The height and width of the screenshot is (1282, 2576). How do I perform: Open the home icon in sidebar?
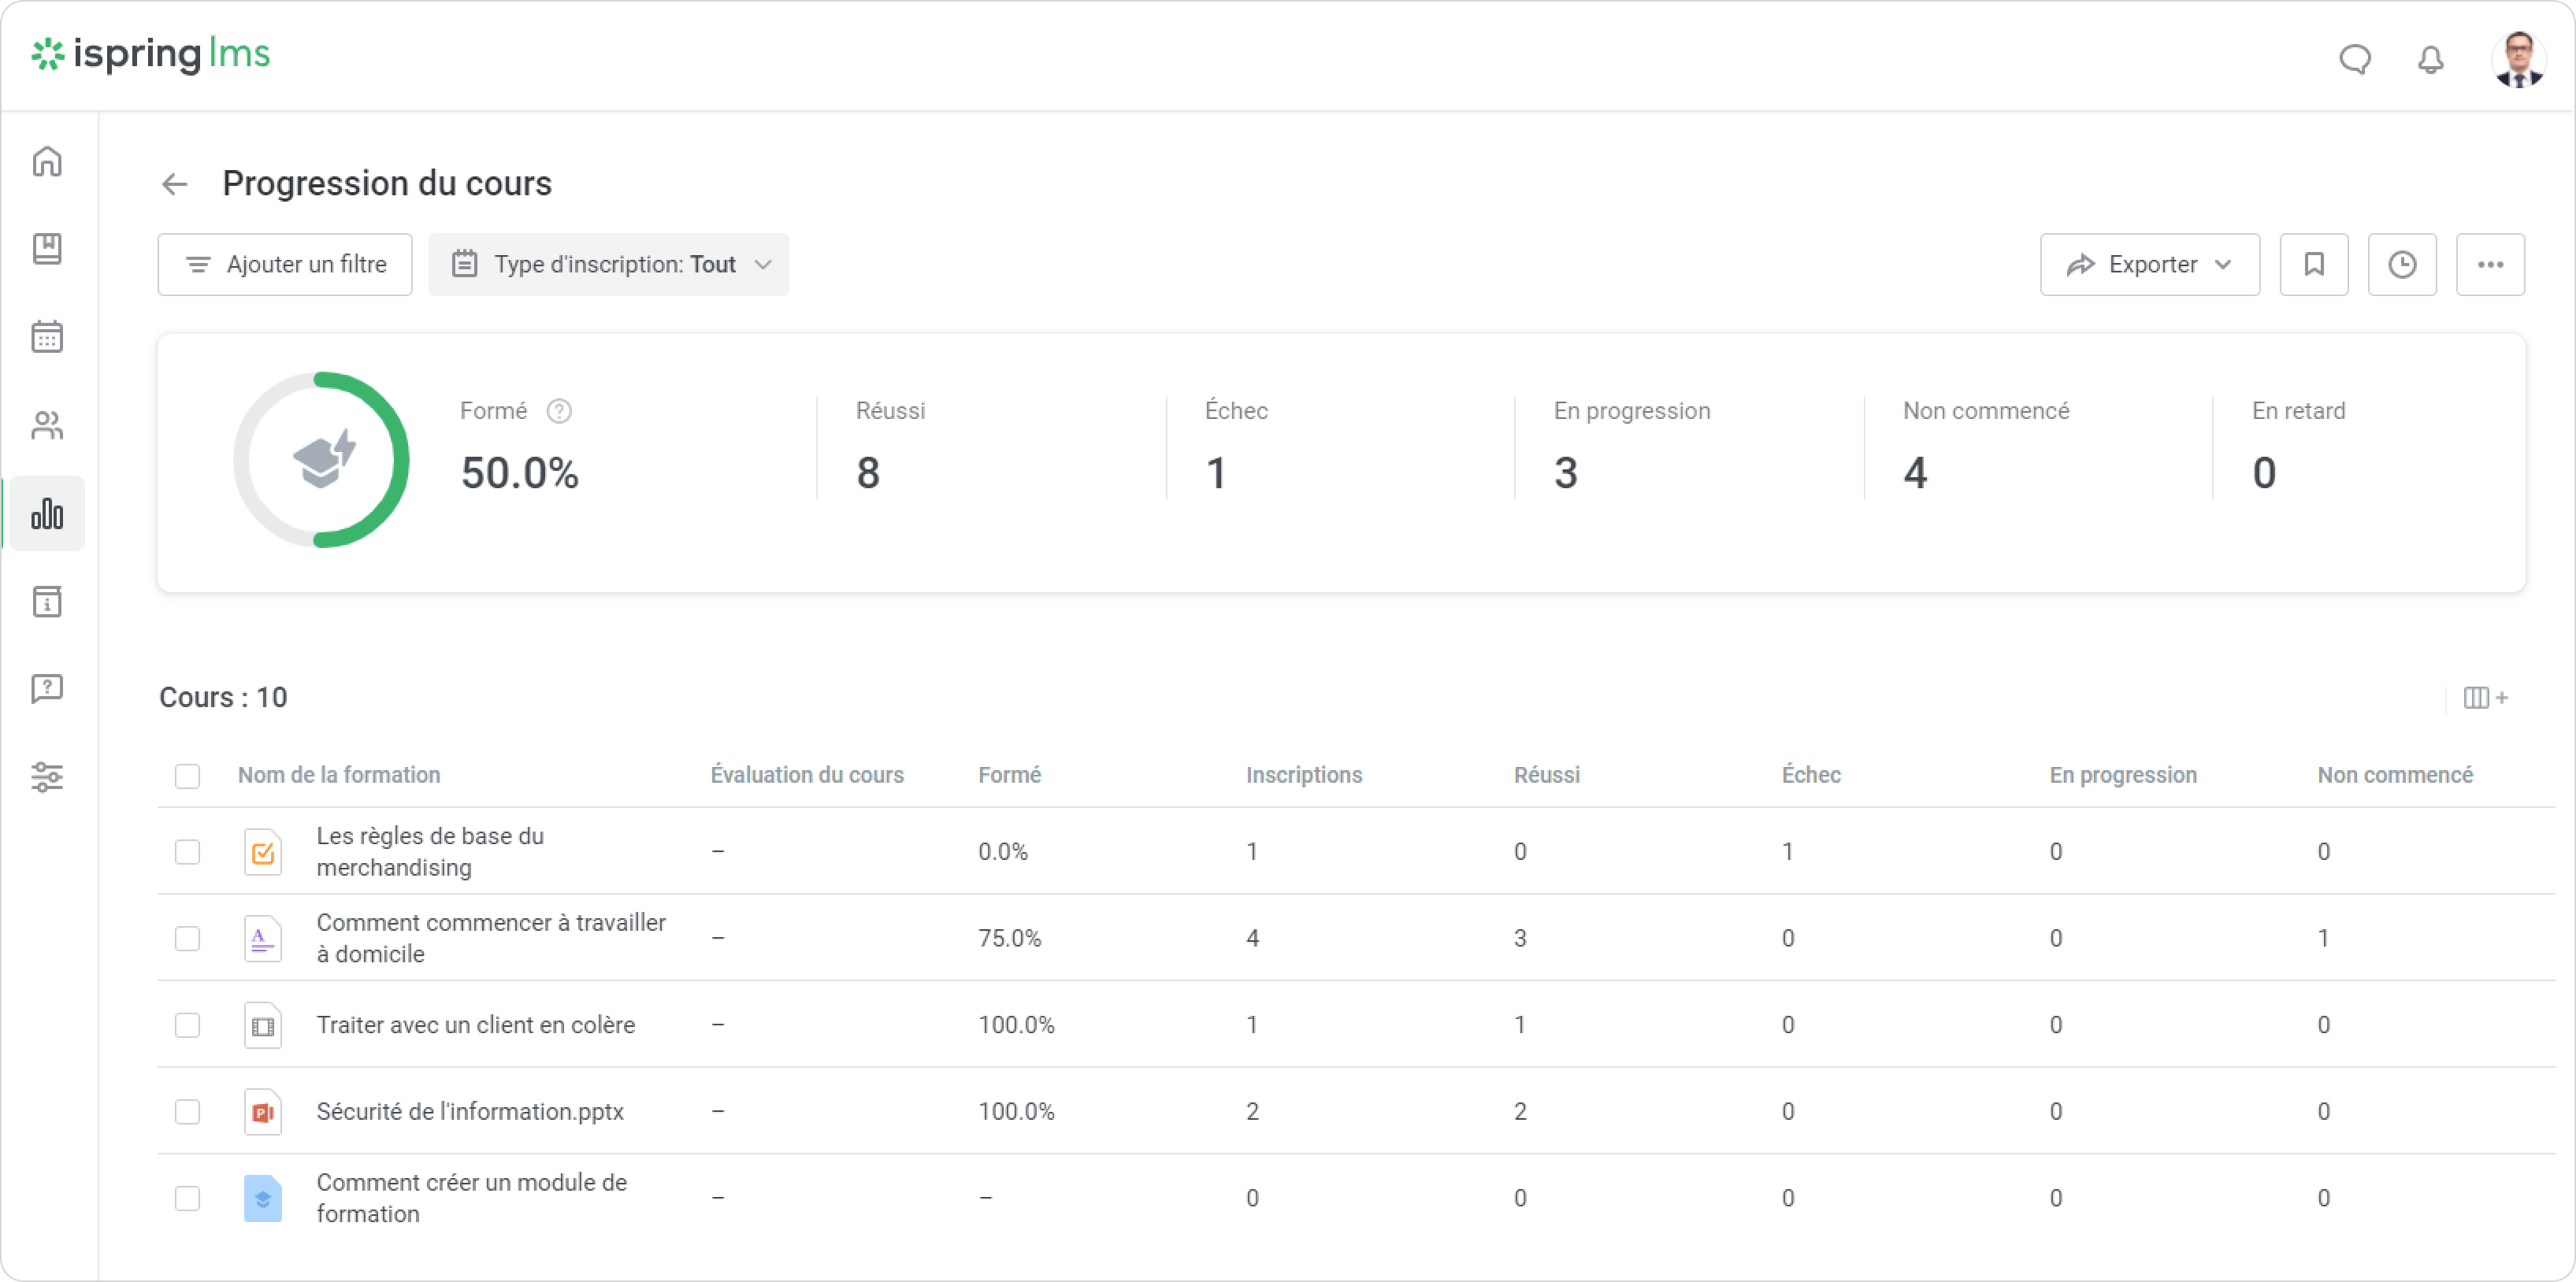tap(47, 161)
